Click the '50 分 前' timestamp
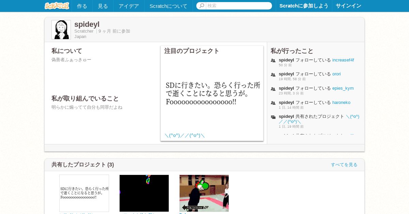This screenshot has height=214, width=409. (285, 65)
